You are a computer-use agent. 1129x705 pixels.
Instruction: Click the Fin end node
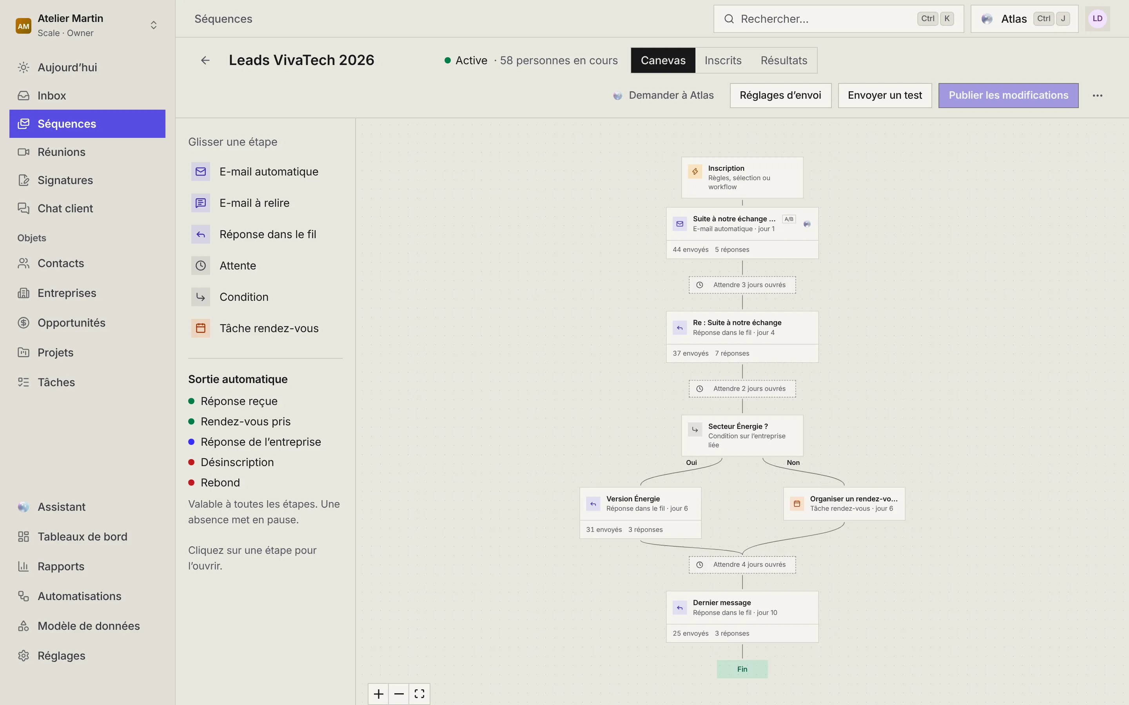pos(742,669)
